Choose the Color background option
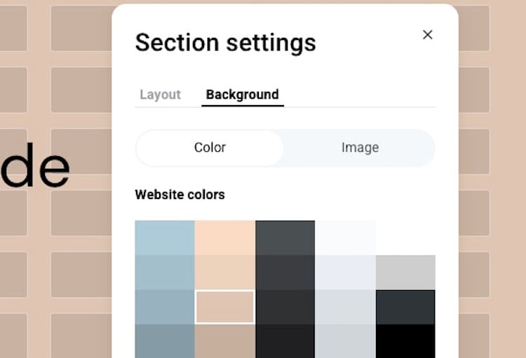This screenshot has width=526, height=358. tap(210, 148)
